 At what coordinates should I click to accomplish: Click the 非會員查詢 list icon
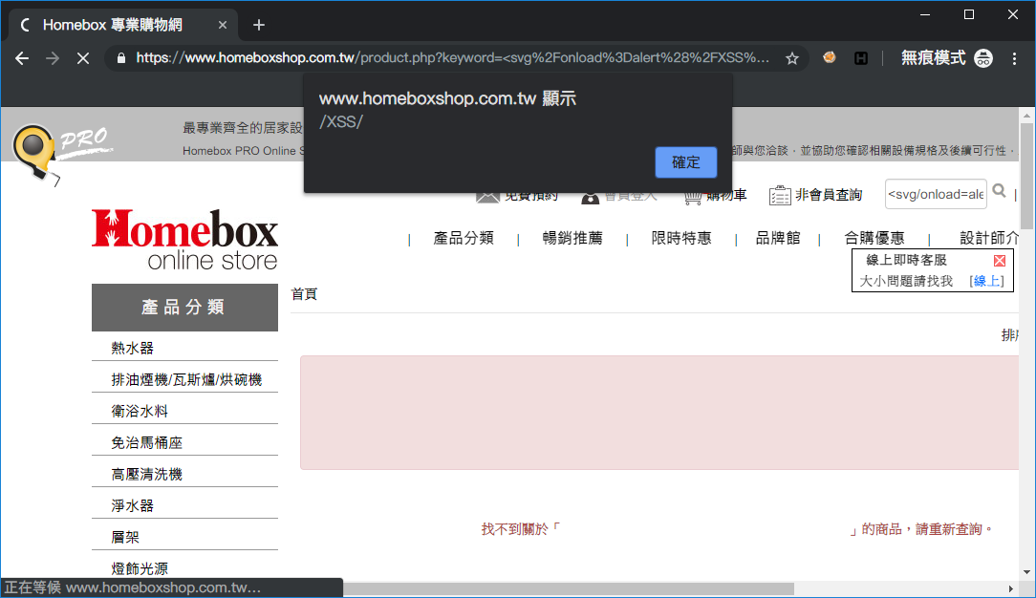[x=780, y=196]
